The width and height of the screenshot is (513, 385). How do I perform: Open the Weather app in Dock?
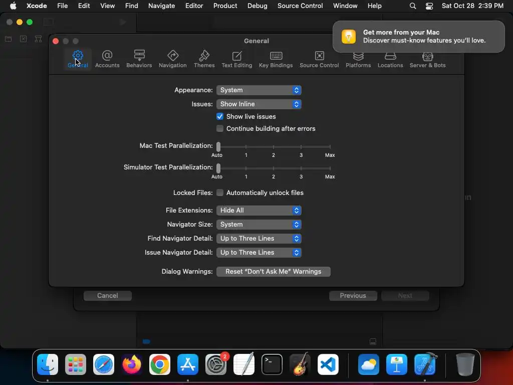(x=369, y=364)
